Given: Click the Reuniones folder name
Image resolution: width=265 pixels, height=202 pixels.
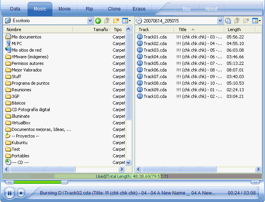Looking at the screenshot, I should tap(21, 90).
